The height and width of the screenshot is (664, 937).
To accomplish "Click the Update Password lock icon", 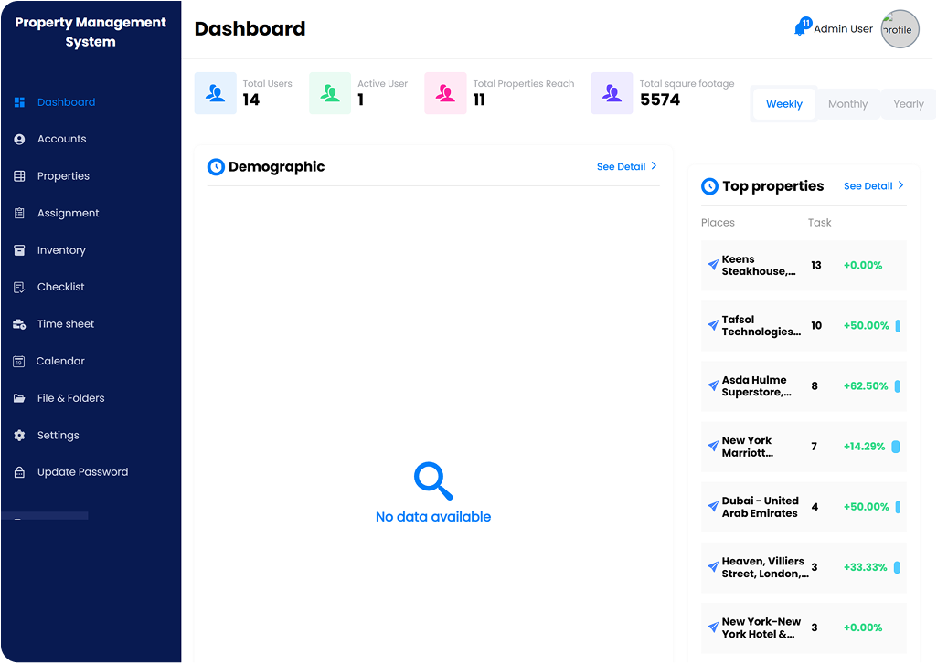I will 19,473.
